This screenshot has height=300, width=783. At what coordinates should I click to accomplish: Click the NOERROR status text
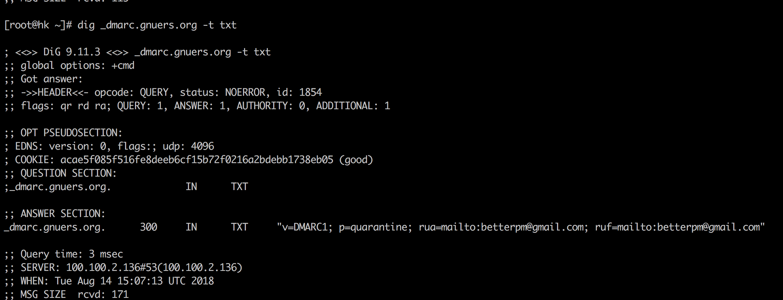tap(245, 93)
